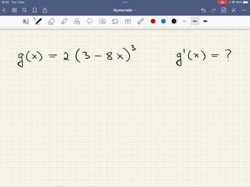The width and height of the screenshot is (250, 187).
Task: Redo the last action
Action: click(x=214, y=10)
